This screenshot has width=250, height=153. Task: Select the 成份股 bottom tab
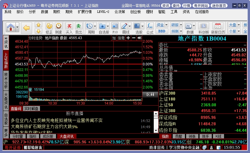[48, 136]
